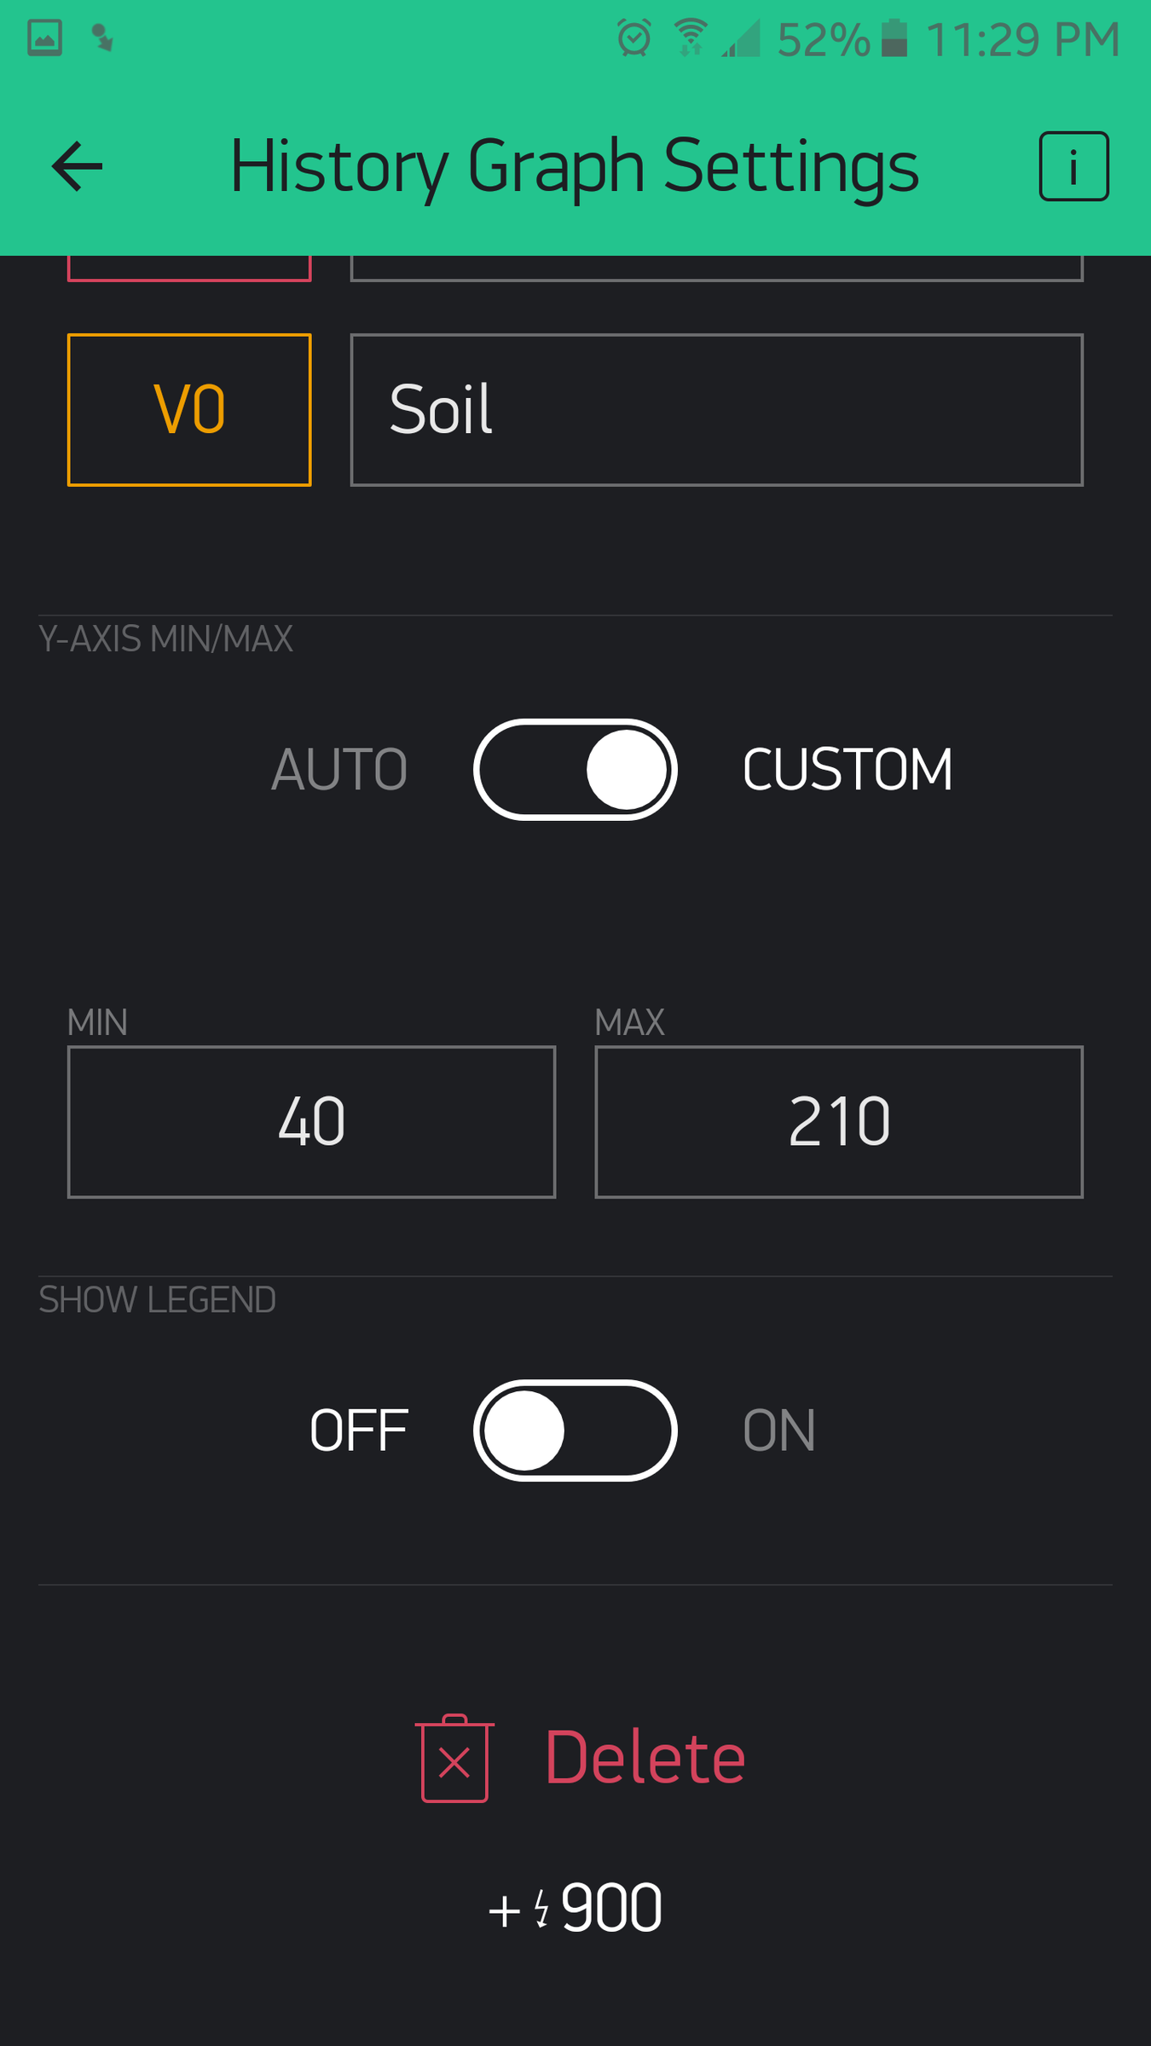Open the V0 pin selector
This screenshot has width=1151, height=2046.
(189, 410)
